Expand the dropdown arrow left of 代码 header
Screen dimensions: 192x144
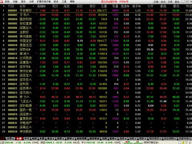coord(3,6)
